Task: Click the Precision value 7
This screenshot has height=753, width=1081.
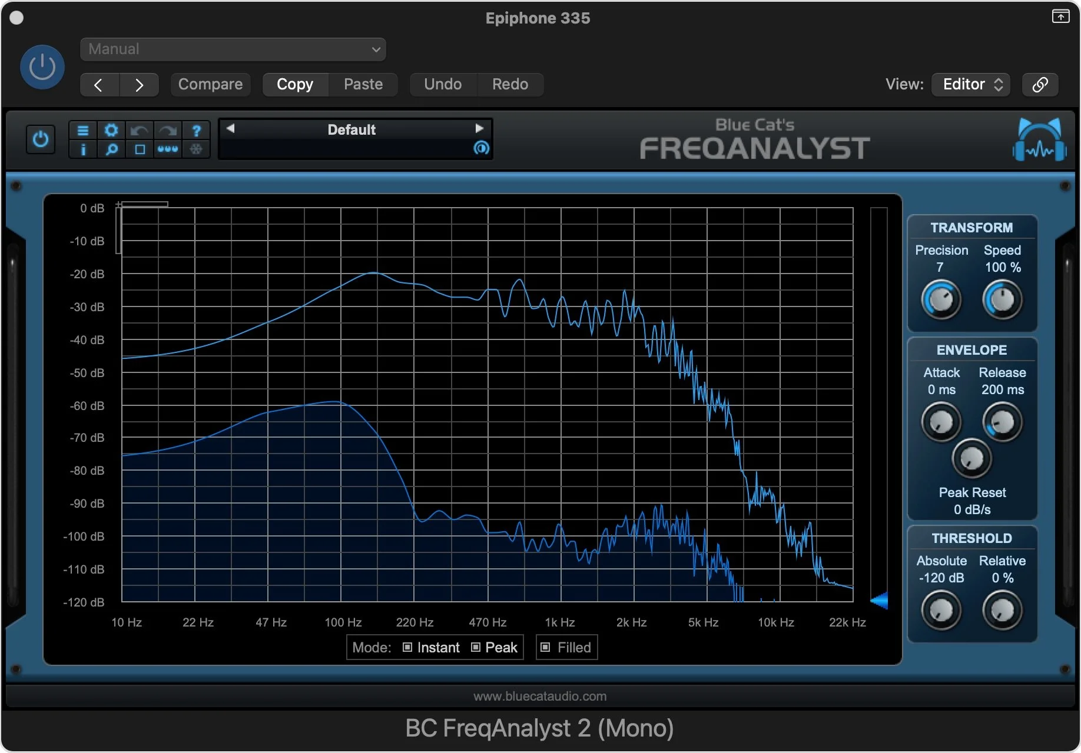Action: (x=940, y=268)
